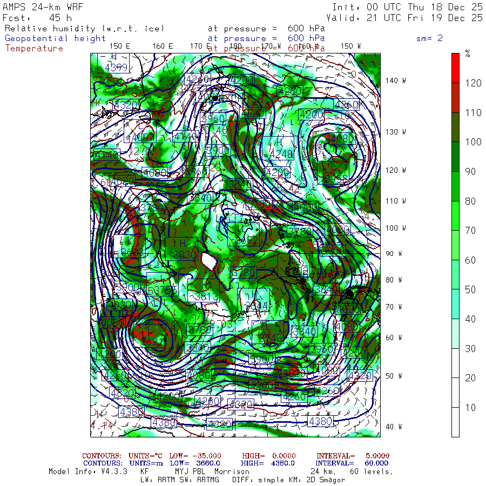Viewport: 486px width, 486px height.
Task: Click the '140 W' label on the map's right edge
Action: 396,80
